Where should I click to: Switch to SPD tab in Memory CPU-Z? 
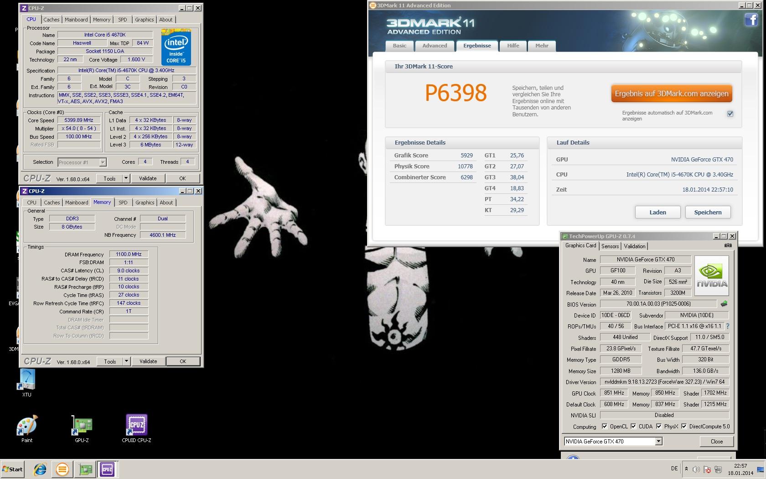point(123,203)
